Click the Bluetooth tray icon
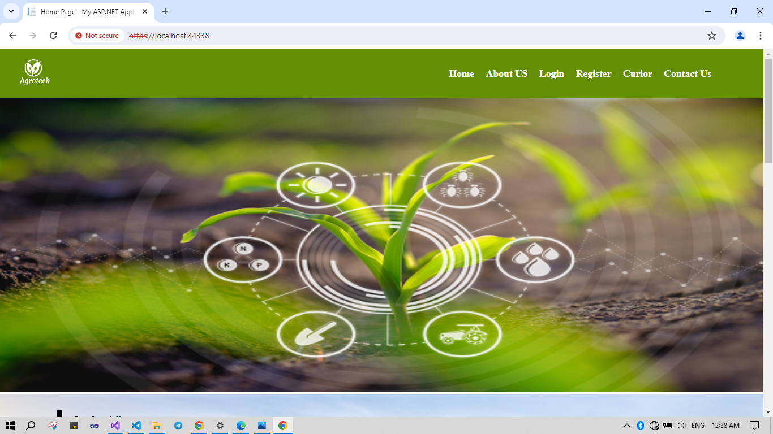Screen dimensions: 773x434 pyautogui.click(x=641, y=426)
